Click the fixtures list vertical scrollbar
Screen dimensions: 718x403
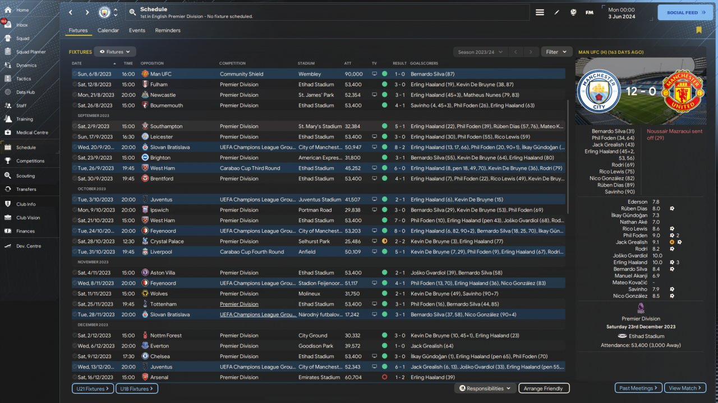tap(569, 157)
